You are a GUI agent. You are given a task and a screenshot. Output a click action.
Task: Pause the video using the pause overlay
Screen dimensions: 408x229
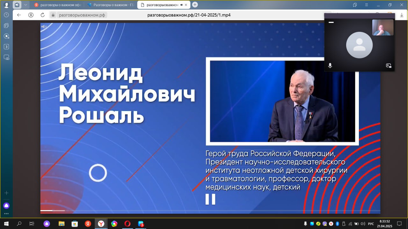210,199
